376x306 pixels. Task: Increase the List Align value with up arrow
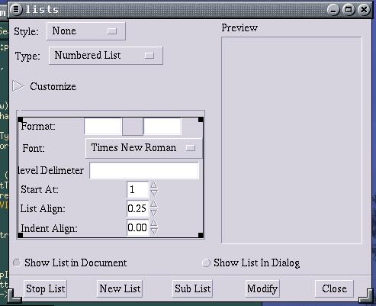click(153, 205)
